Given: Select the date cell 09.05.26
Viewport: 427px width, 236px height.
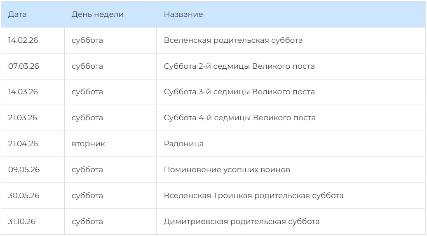Looking at the screenshot, I should (24, 170).
